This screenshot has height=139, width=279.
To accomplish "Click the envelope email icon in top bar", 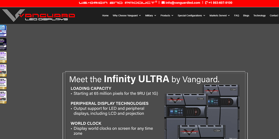I will point(163,3).
